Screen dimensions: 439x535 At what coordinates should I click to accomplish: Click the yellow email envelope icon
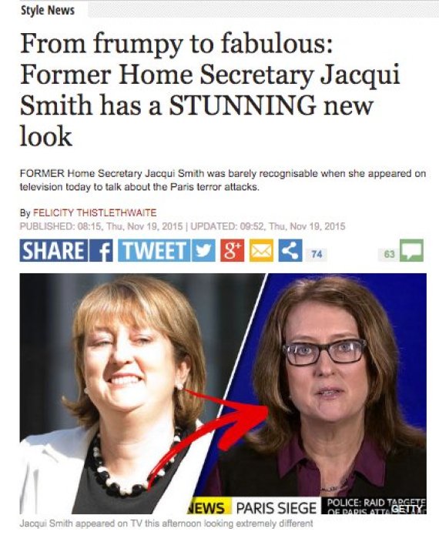click(x=261, y=251)
